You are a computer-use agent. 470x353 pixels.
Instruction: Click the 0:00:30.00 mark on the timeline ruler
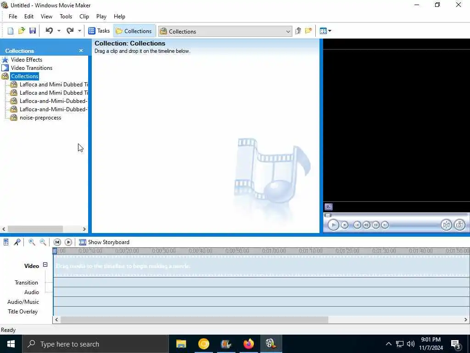pos(164,251)
